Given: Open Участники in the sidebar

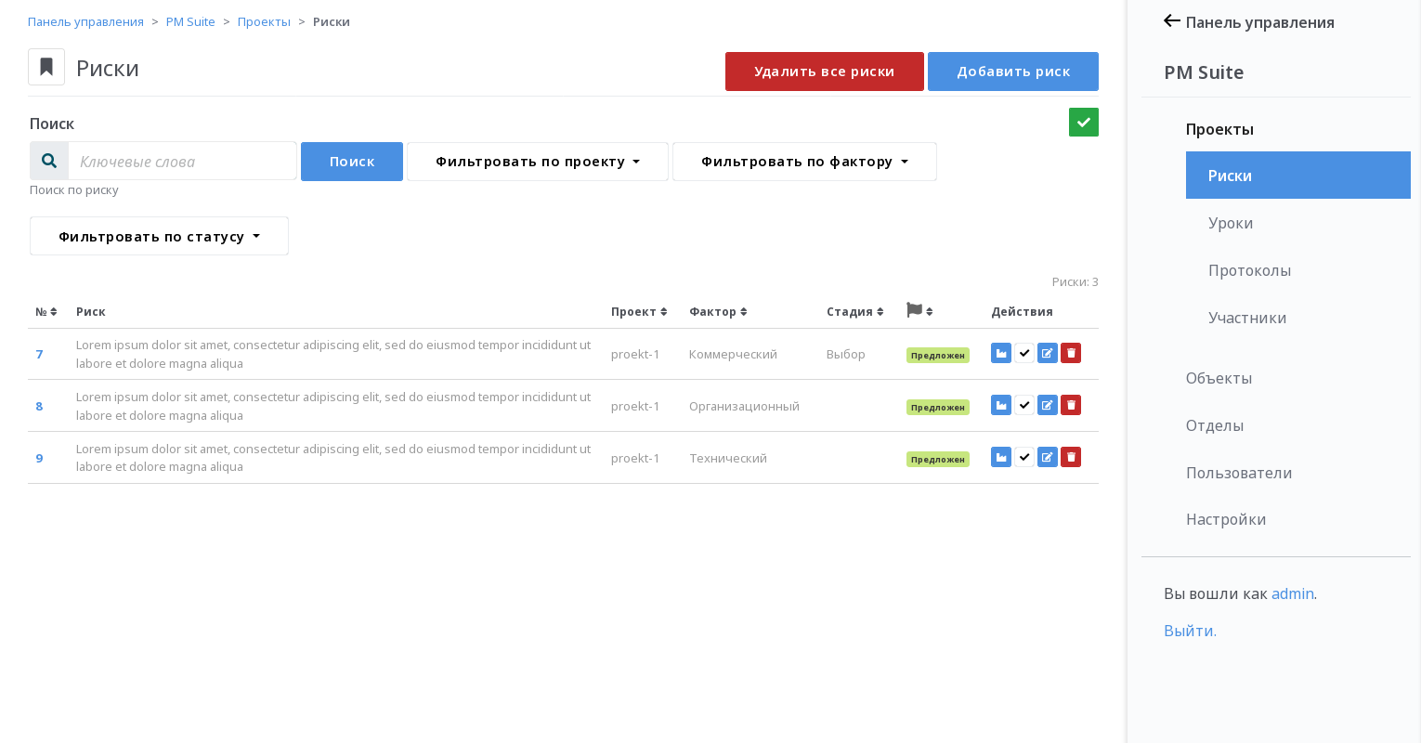Looking at the screenshot, I should click(1247, 318).
